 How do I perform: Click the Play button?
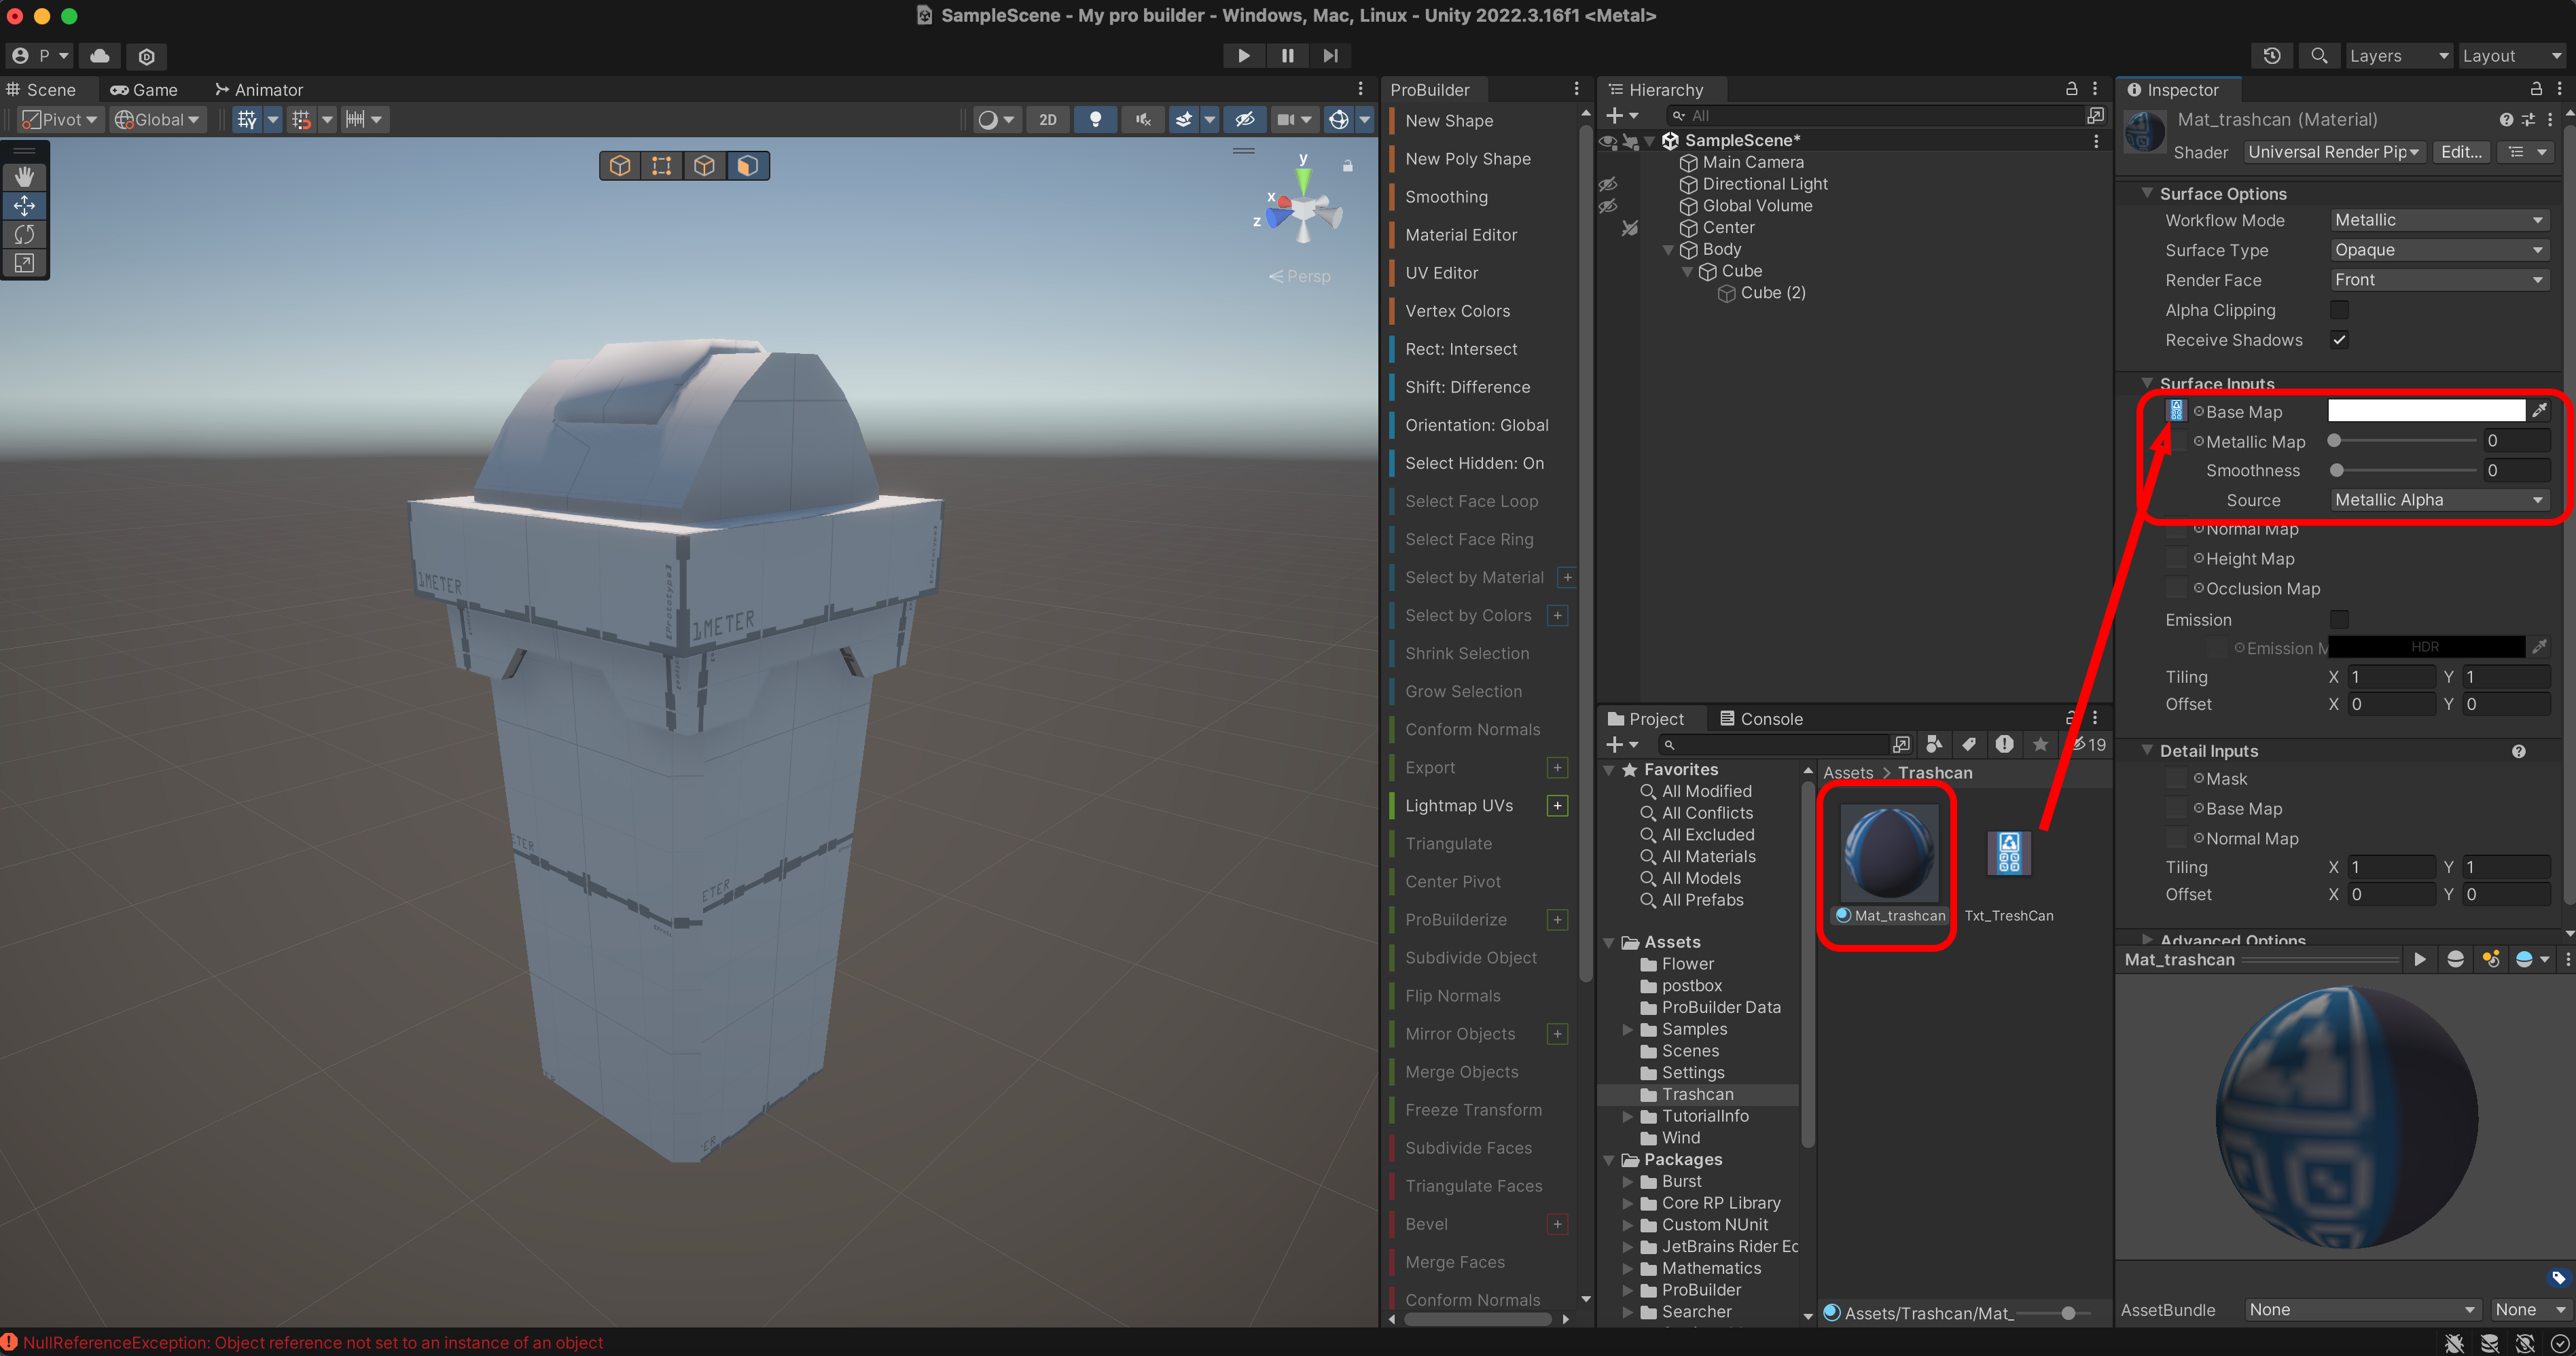coord(1243,56)
